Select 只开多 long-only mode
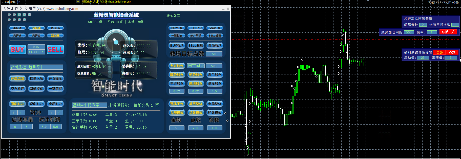 17,36
